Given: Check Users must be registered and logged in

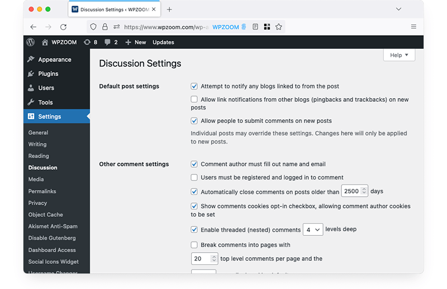Looking at the screenshot, I should tap(194, 177).
